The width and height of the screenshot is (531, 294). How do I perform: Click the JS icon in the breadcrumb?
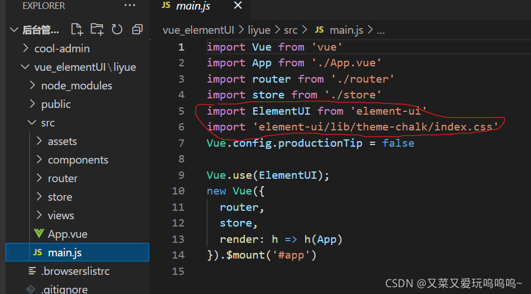319,30
